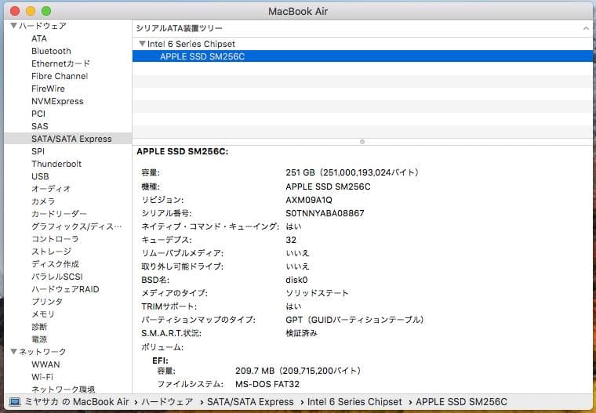Select SAS in the sidebar
Viewport: 596px width, 413px height.
point(40,126)
